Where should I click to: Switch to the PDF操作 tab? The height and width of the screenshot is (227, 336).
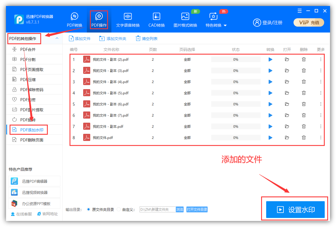(x=99, y=20)
